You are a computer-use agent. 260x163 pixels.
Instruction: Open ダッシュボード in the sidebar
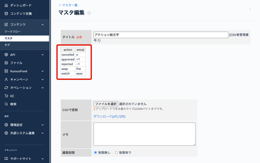[x=21, y=5]
